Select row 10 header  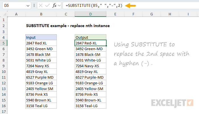(3, 72)
